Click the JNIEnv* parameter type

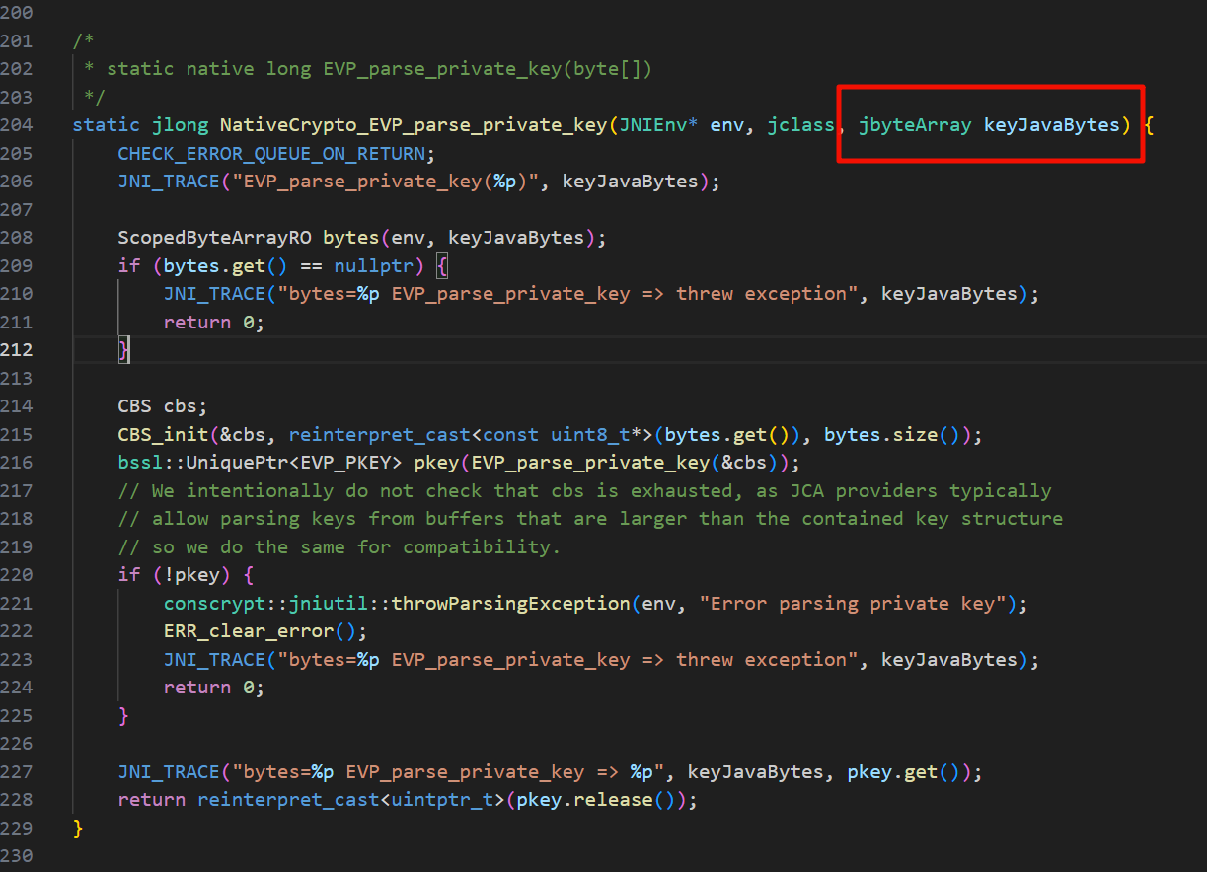pyautogui.click(x=658, y=125)
